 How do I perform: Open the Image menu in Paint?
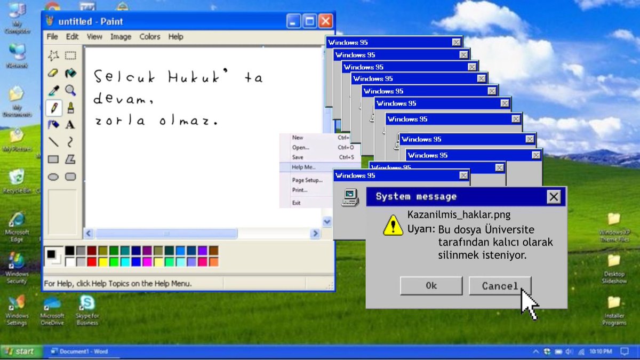point(121,37)
